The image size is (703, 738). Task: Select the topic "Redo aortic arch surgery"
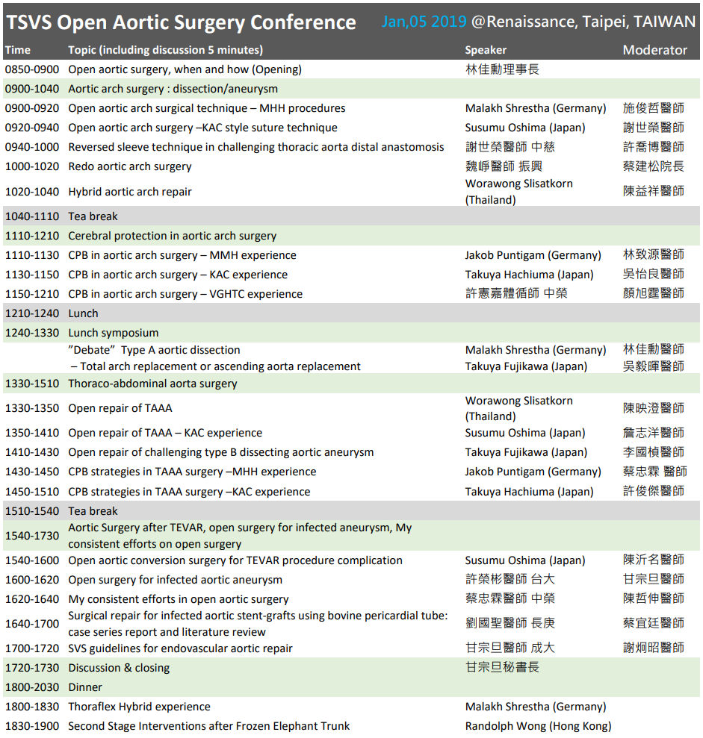tap(130, 166)
